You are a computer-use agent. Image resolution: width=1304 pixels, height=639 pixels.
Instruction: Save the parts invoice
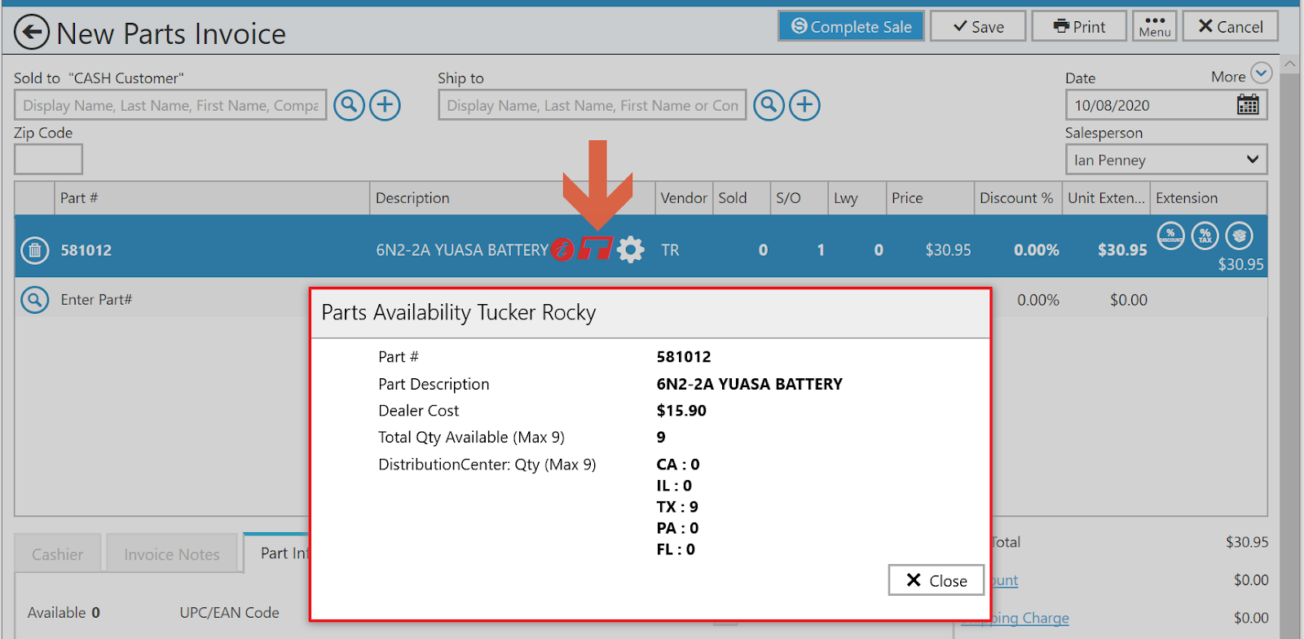pos(978,26)
